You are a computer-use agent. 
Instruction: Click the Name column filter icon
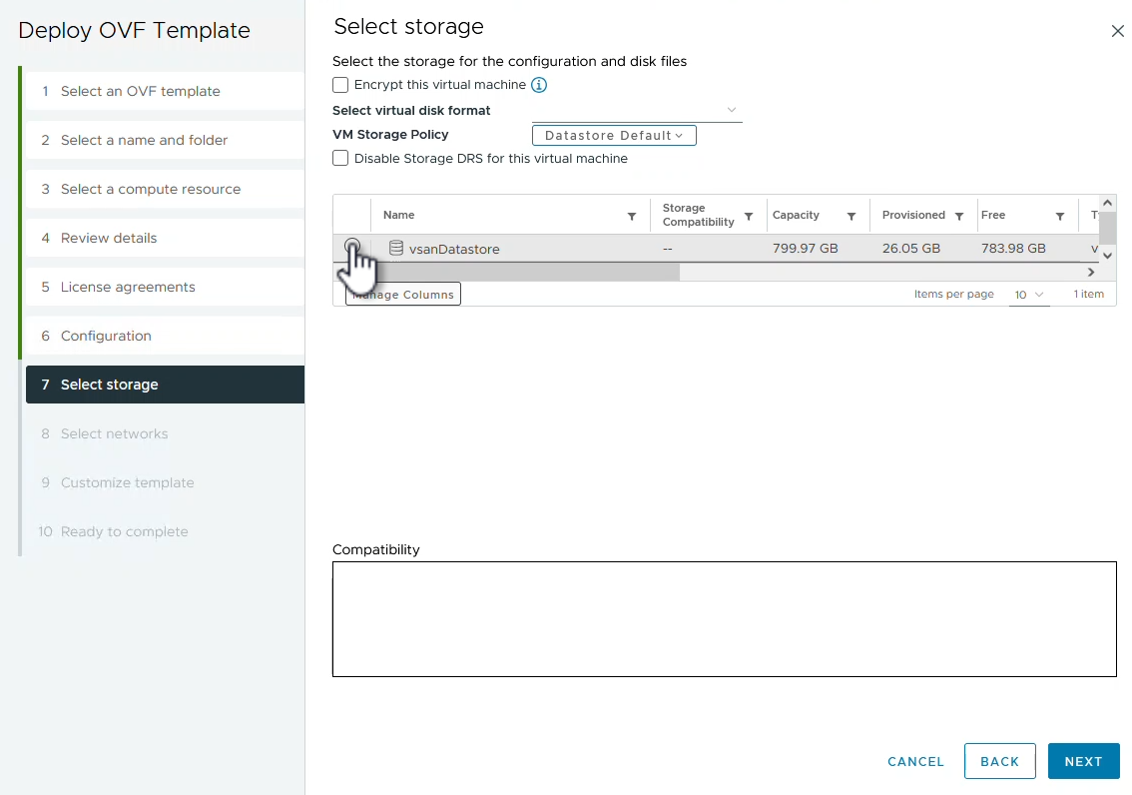click(x=631, y=216)
